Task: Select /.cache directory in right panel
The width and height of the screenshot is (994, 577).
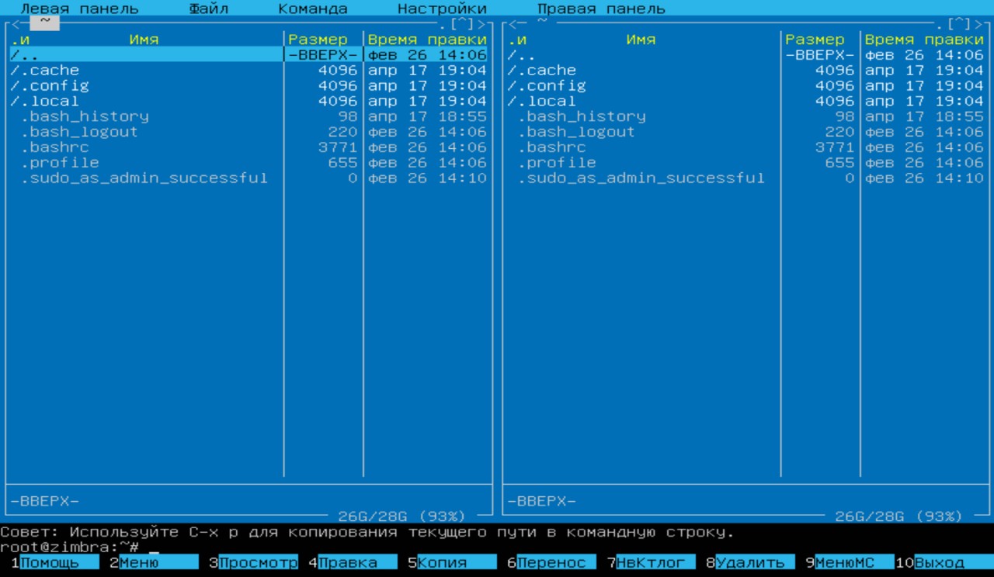Action: tap(745, 71)
